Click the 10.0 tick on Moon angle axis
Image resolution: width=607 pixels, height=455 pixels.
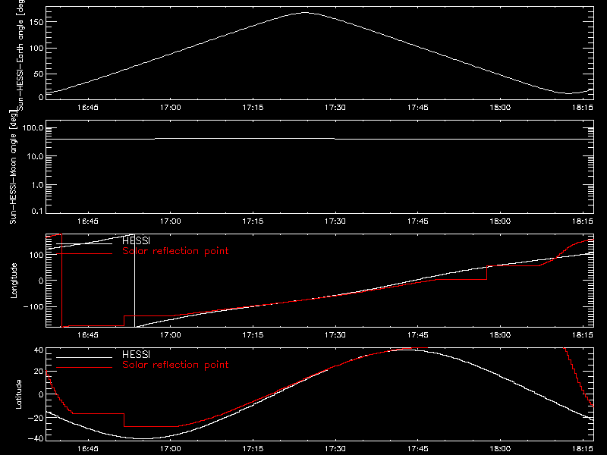(x=36, y=156)
